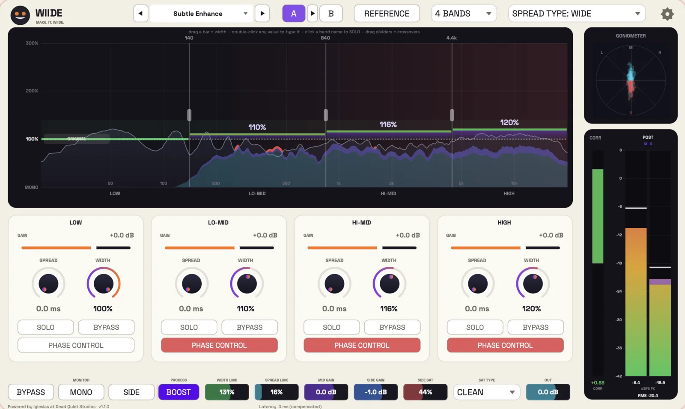The image size is (685, 409).
Task: Toggle PHASE CONTROL on the LOW band
Action: point(76,345)
